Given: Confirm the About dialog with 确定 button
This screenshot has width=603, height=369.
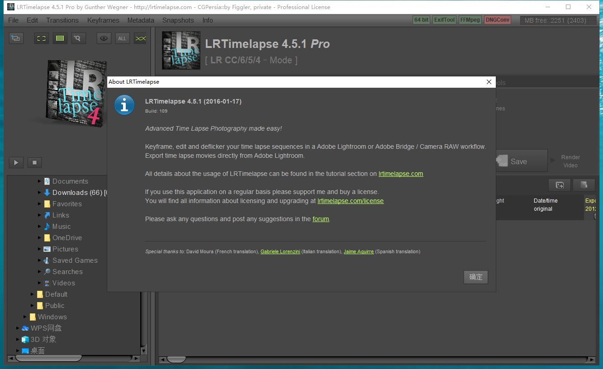Looking at the screenshot, I should (475, 277).
